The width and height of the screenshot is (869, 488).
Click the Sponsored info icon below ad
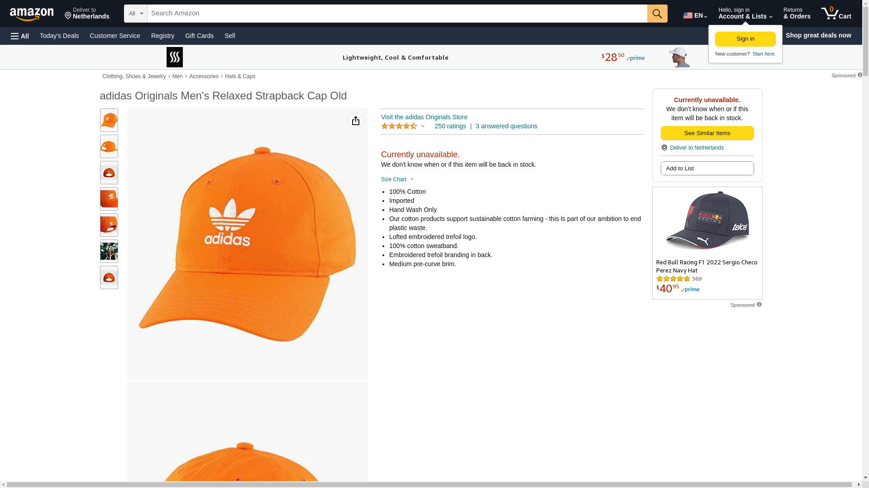click(759, 305)
